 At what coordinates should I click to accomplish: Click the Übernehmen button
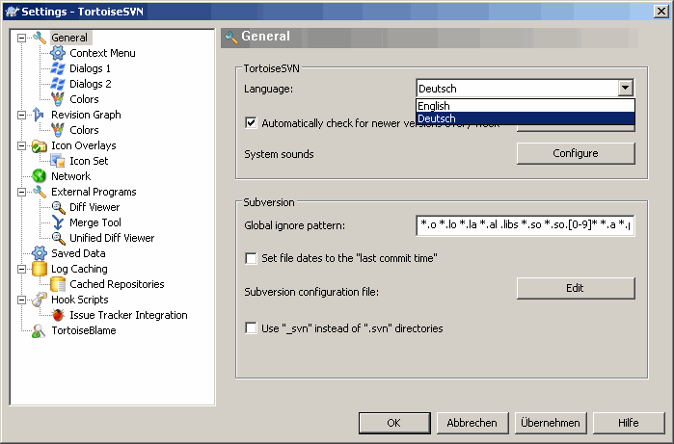551,423
